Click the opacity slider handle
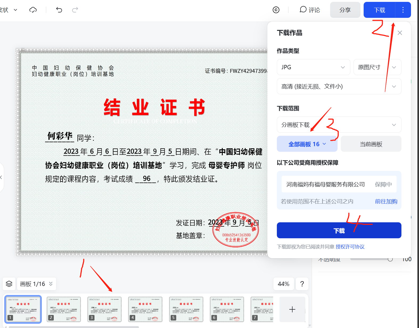Screen dimensions: 419x328 390,259
